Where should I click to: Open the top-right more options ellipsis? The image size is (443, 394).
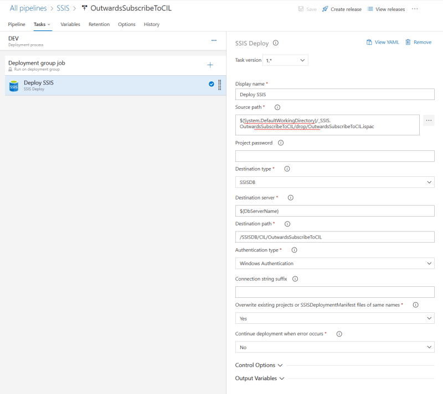[x=414, y=9]
